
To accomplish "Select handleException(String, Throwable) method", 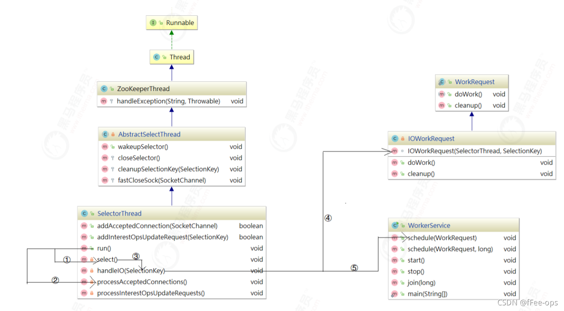I will pos(168,101).
